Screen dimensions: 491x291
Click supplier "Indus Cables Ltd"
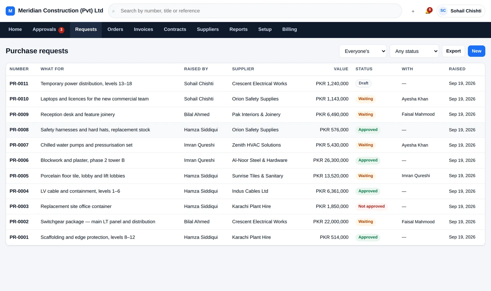250,191
